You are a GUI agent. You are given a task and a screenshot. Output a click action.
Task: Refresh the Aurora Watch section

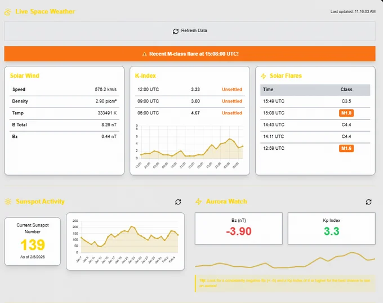368,202
